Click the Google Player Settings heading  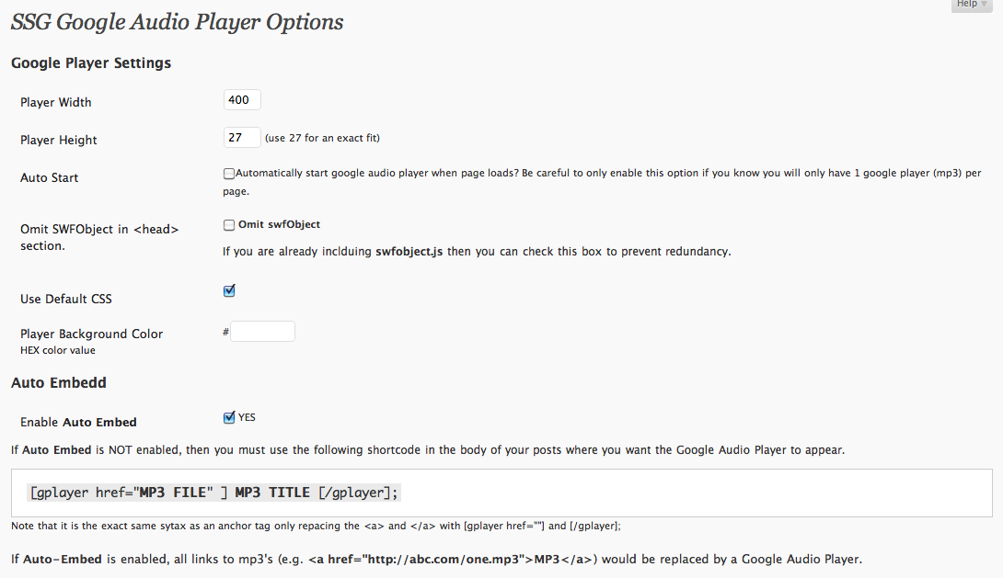click(x=91, y=63)
